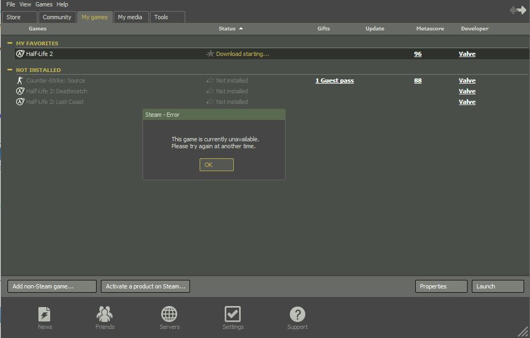Open Metascore 96 link for Half-Life 2
Image resolution: width=530 pixels, height=338 pixels.
[x=418, y=54]
